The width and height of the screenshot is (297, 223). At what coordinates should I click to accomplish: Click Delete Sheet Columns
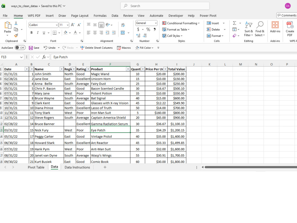click(97, 48)
